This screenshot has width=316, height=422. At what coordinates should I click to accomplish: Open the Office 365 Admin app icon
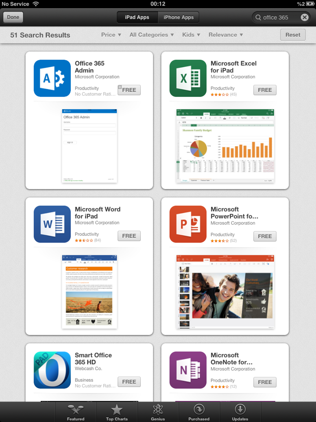click(52, 78)
